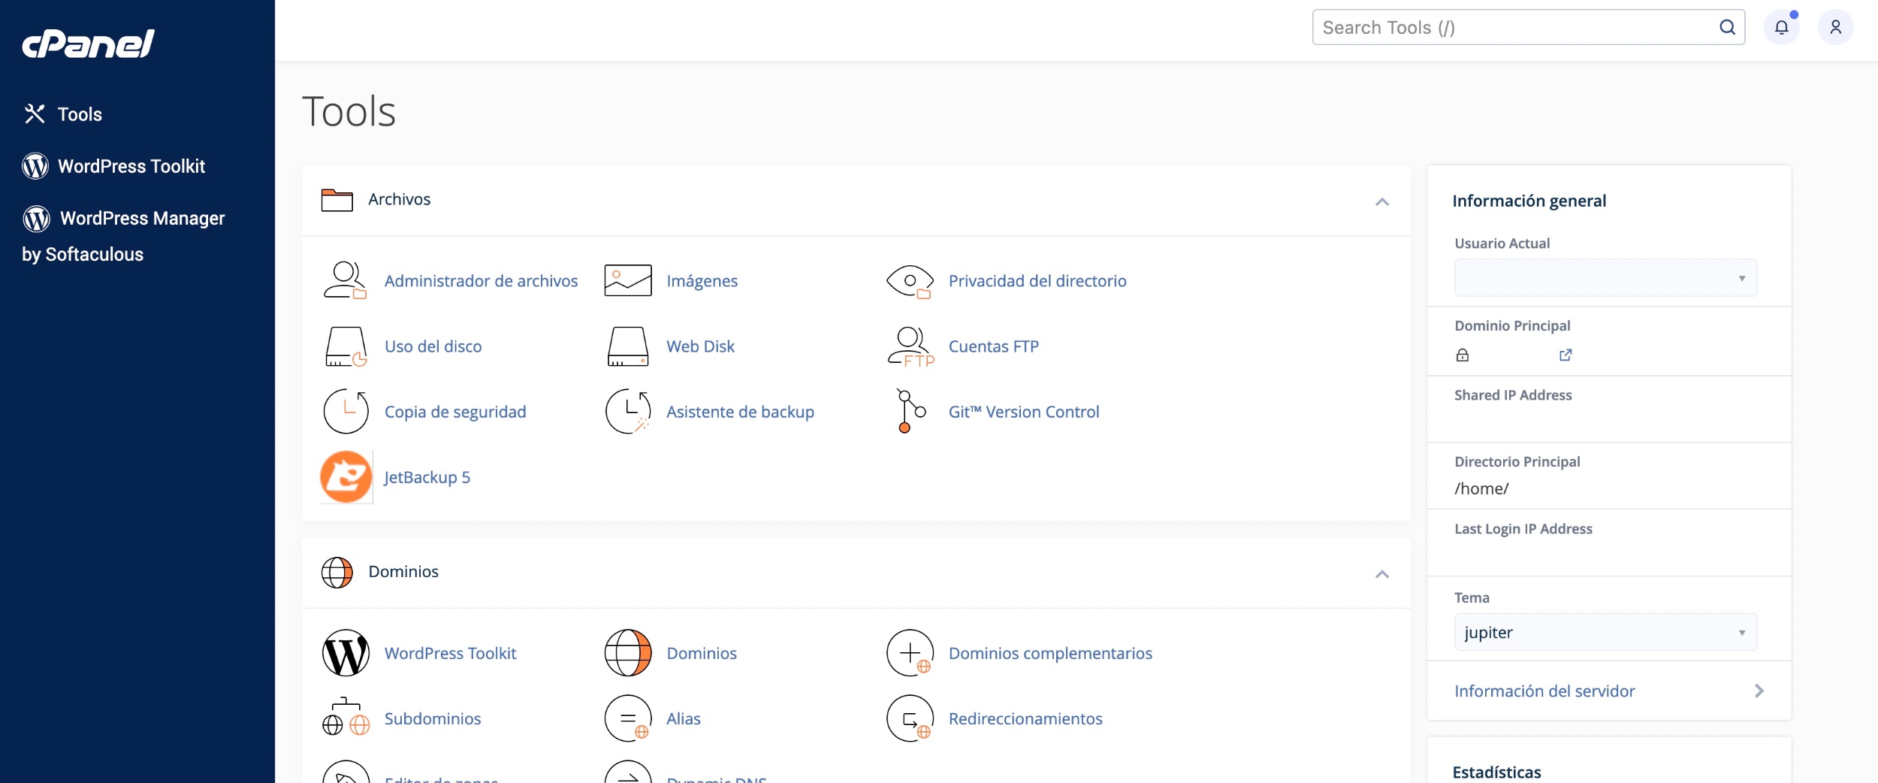
Task: Click the Redireccionamientos link
Action: [x=1025, y=718]
